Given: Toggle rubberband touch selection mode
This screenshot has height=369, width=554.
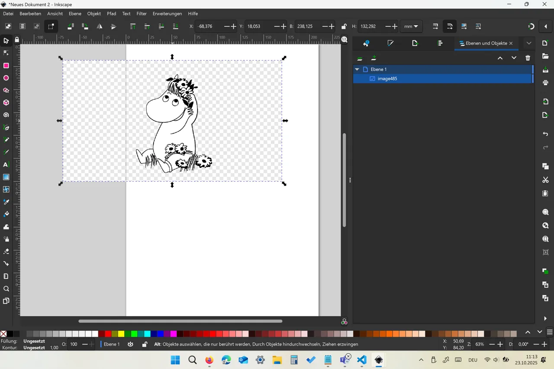Looking at the screenshot, I should 51,26.
